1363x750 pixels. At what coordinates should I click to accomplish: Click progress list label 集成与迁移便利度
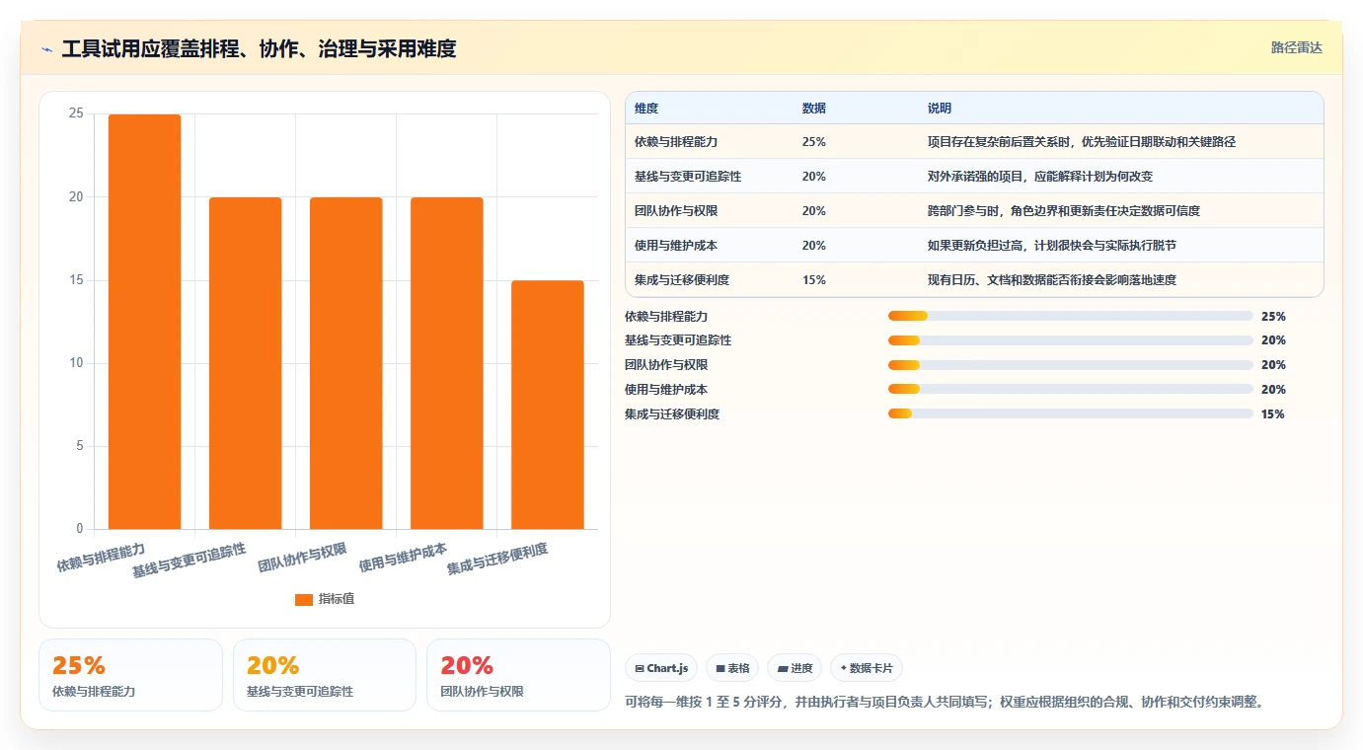click(672, 414)
